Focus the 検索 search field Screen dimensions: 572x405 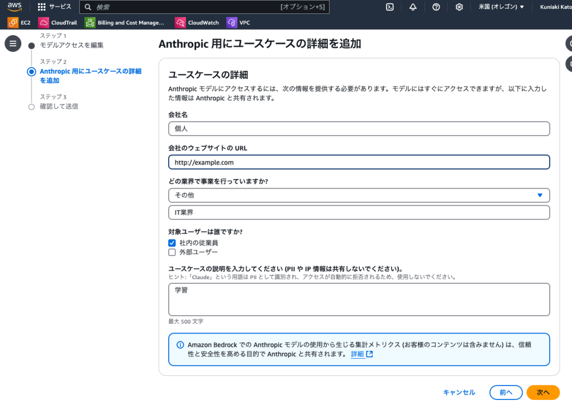pyautogui.click(x=204, y=7)
